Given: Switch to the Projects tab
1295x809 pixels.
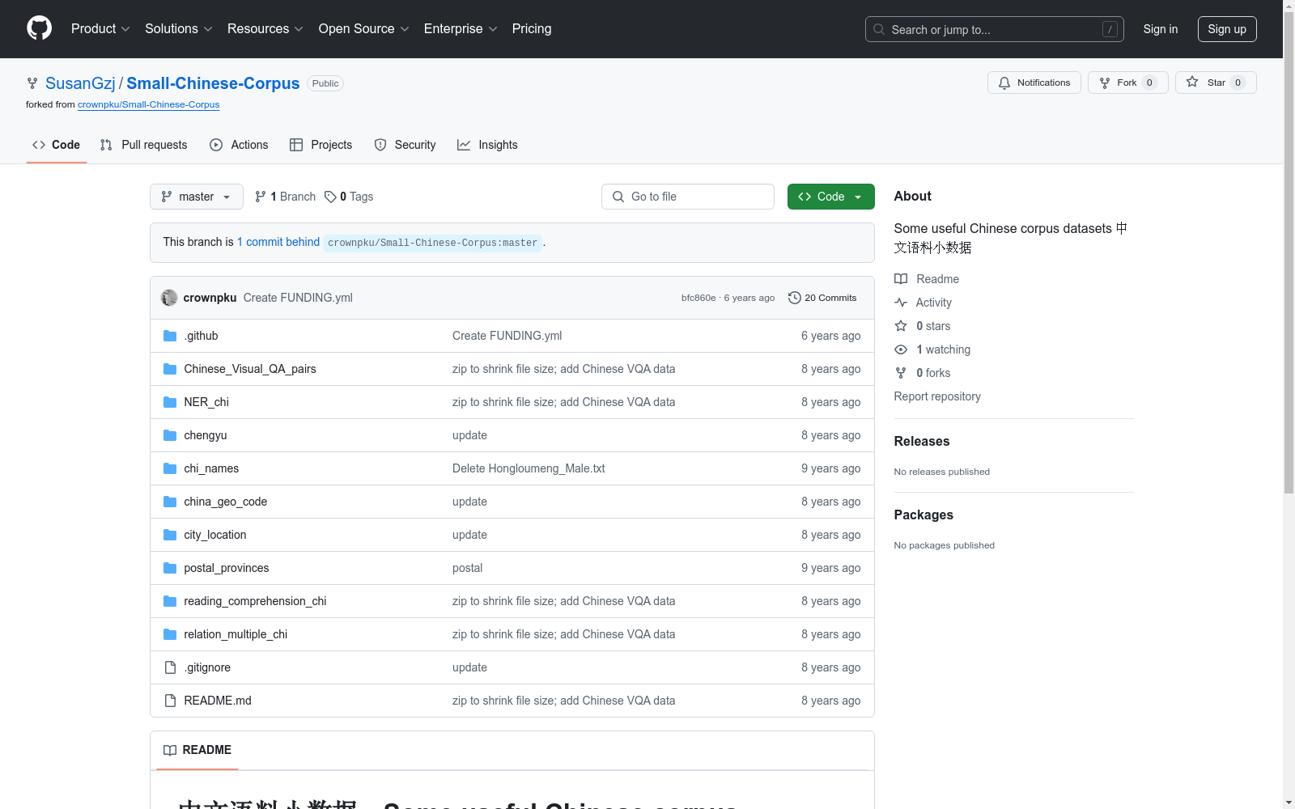Looking at the screenshot, I should point(321,145).
